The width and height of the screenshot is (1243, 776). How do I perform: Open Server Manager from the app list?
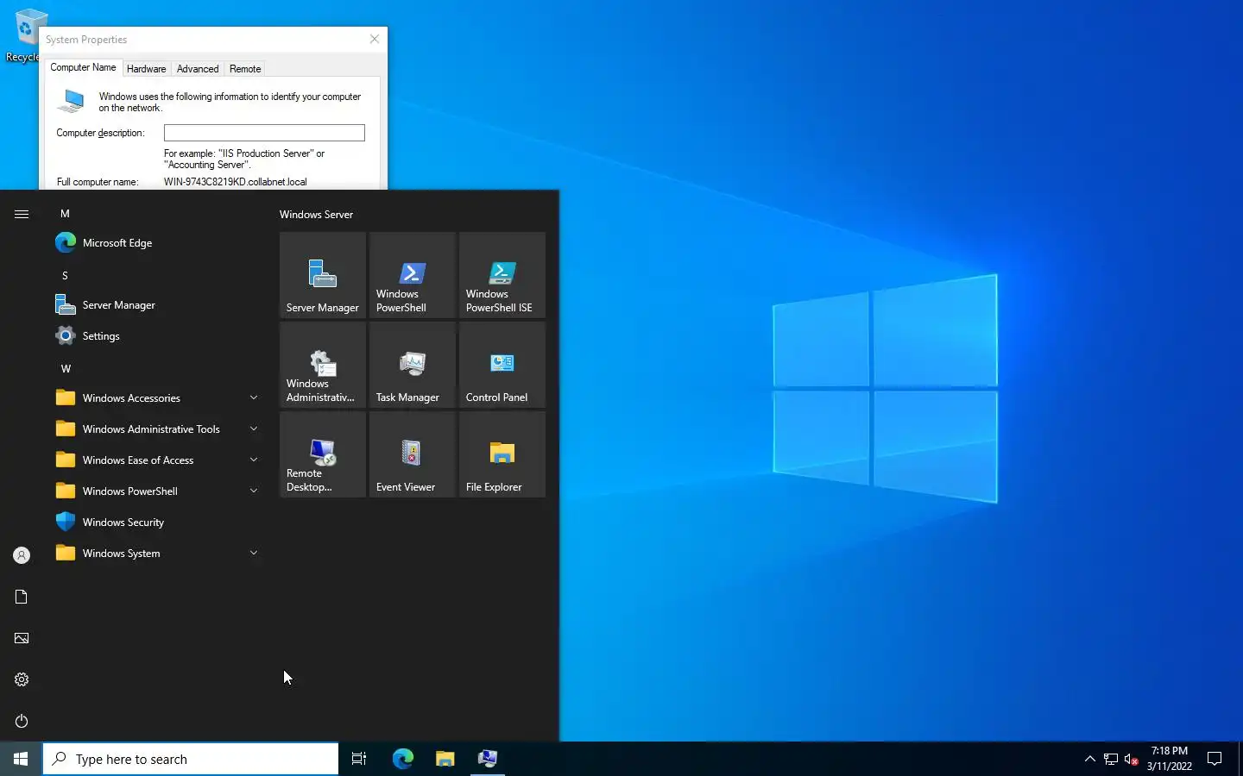[157, 305]
